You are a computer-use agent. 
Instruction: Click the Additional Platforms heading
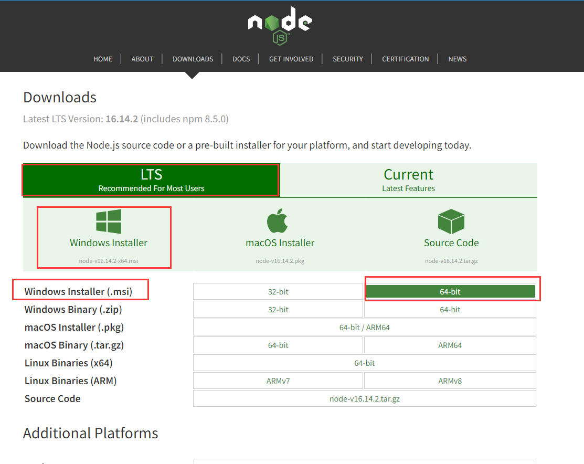tap(90, 433)
